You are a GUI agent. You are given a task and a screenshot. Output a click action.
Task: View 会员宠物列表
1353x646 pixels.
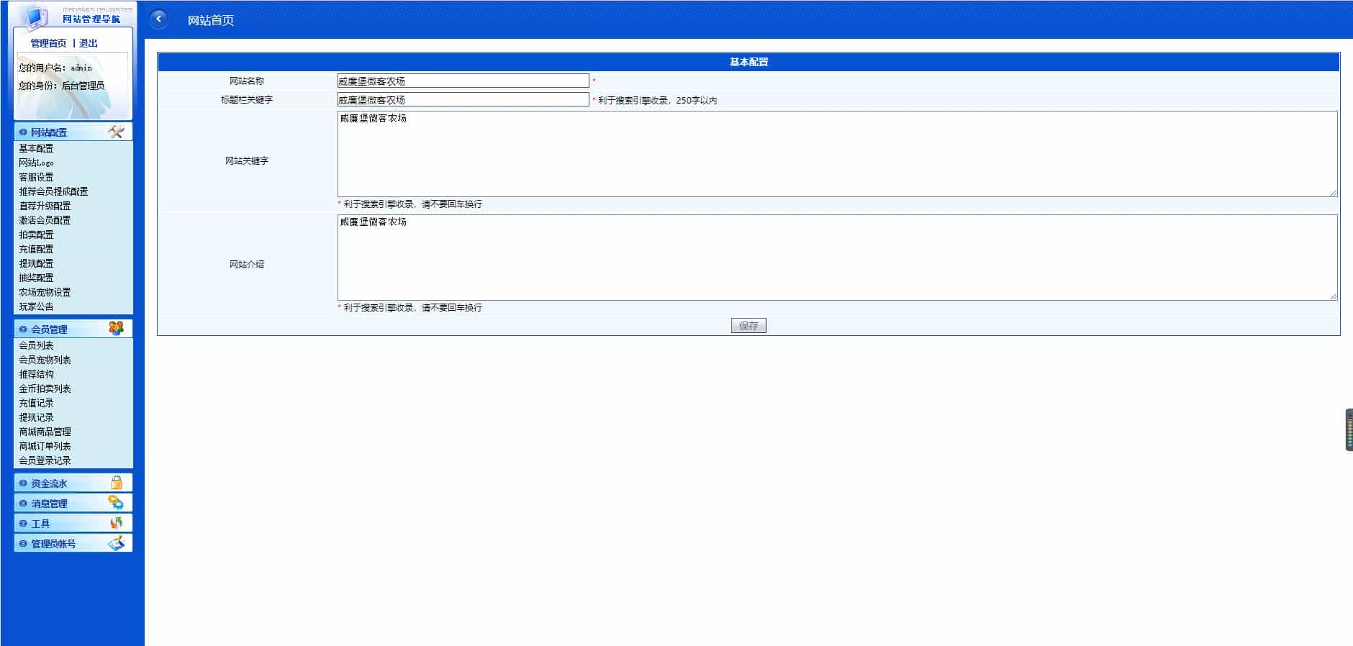coord(45,360)
